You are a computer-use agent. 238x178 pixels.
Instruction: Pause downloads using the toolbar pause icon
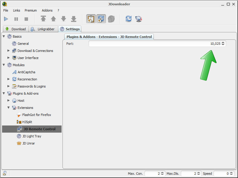(x=16, y=19)
